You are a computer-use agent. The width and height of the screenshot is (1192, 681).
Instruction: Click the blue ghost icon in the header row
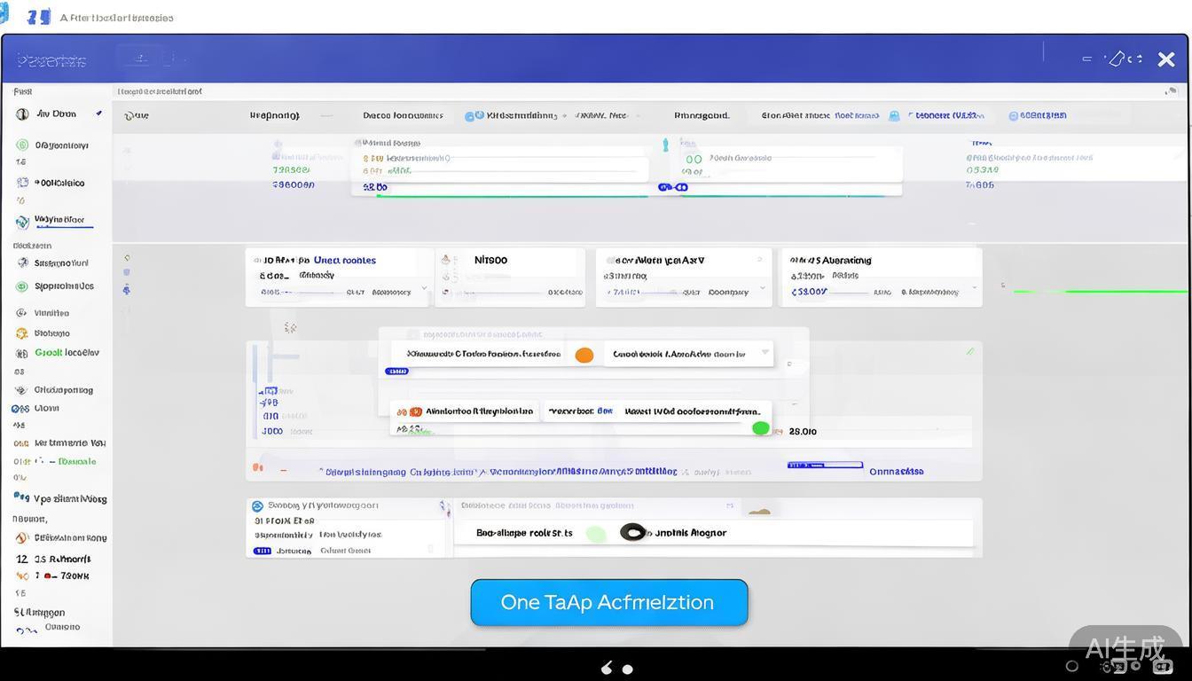click(894, 116)
